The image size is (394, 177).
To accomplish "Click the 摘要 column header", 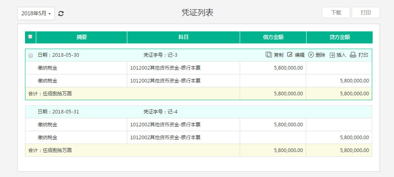I will [x=81, y=37].
